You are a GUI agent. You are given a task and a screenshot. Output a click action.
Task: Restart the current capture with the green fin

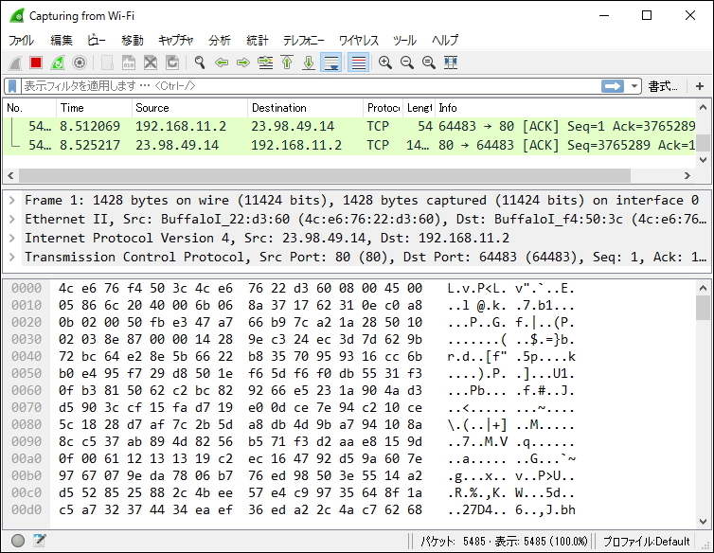point(58,62)
